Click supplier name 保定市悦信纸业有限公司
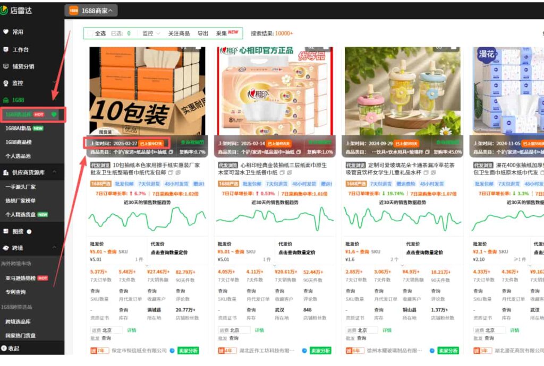The image size is (544, 366). click(x=140, y=351)
